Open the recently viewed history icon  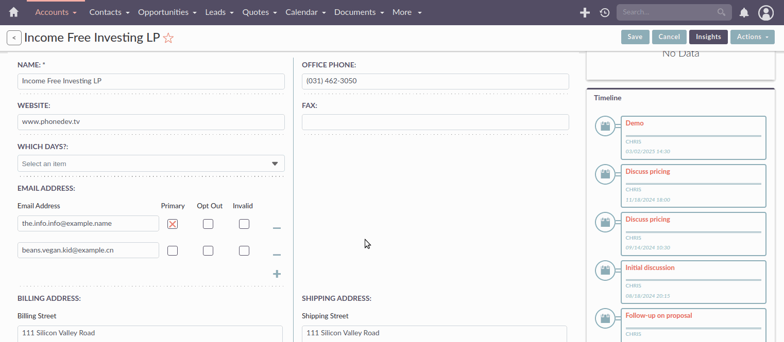pyautogui.click(x=604, y=12)
